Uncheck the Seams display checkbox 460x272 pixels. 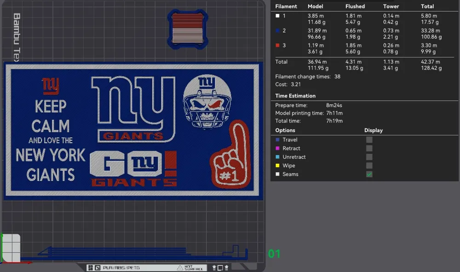369,174
